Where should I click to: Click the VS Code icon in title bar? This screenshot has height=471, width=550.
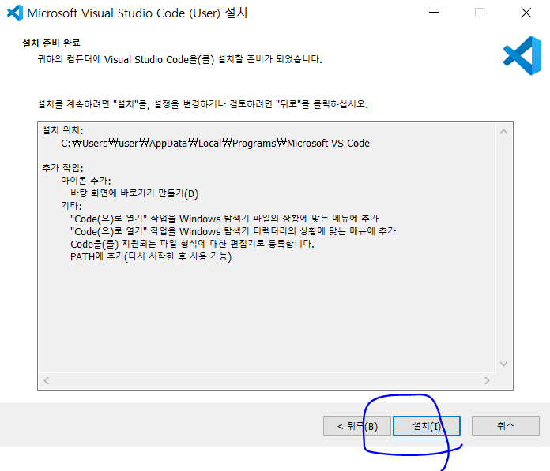15,13
